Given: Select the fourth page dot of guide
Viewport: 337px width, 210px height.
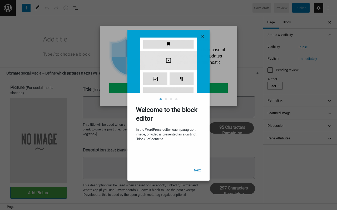Looking at the screenshot, I should pos(176,99).
